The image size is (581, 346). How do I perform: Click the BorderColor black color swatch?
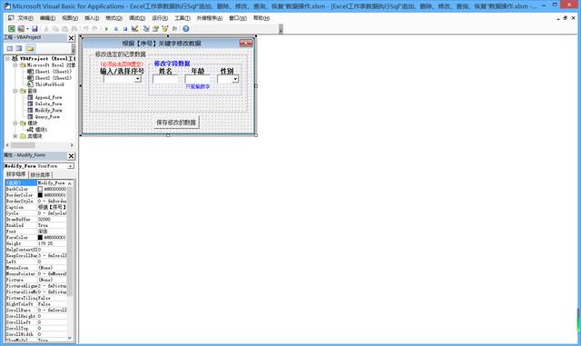(x=40, y=195)
